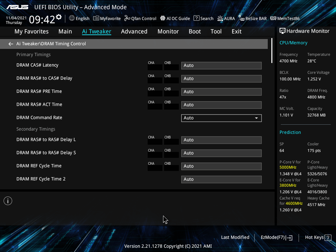The height and width of the screenshot is (252, 336).
Task: Open AURA lighting icon
Action: click(x=220, y=18)
